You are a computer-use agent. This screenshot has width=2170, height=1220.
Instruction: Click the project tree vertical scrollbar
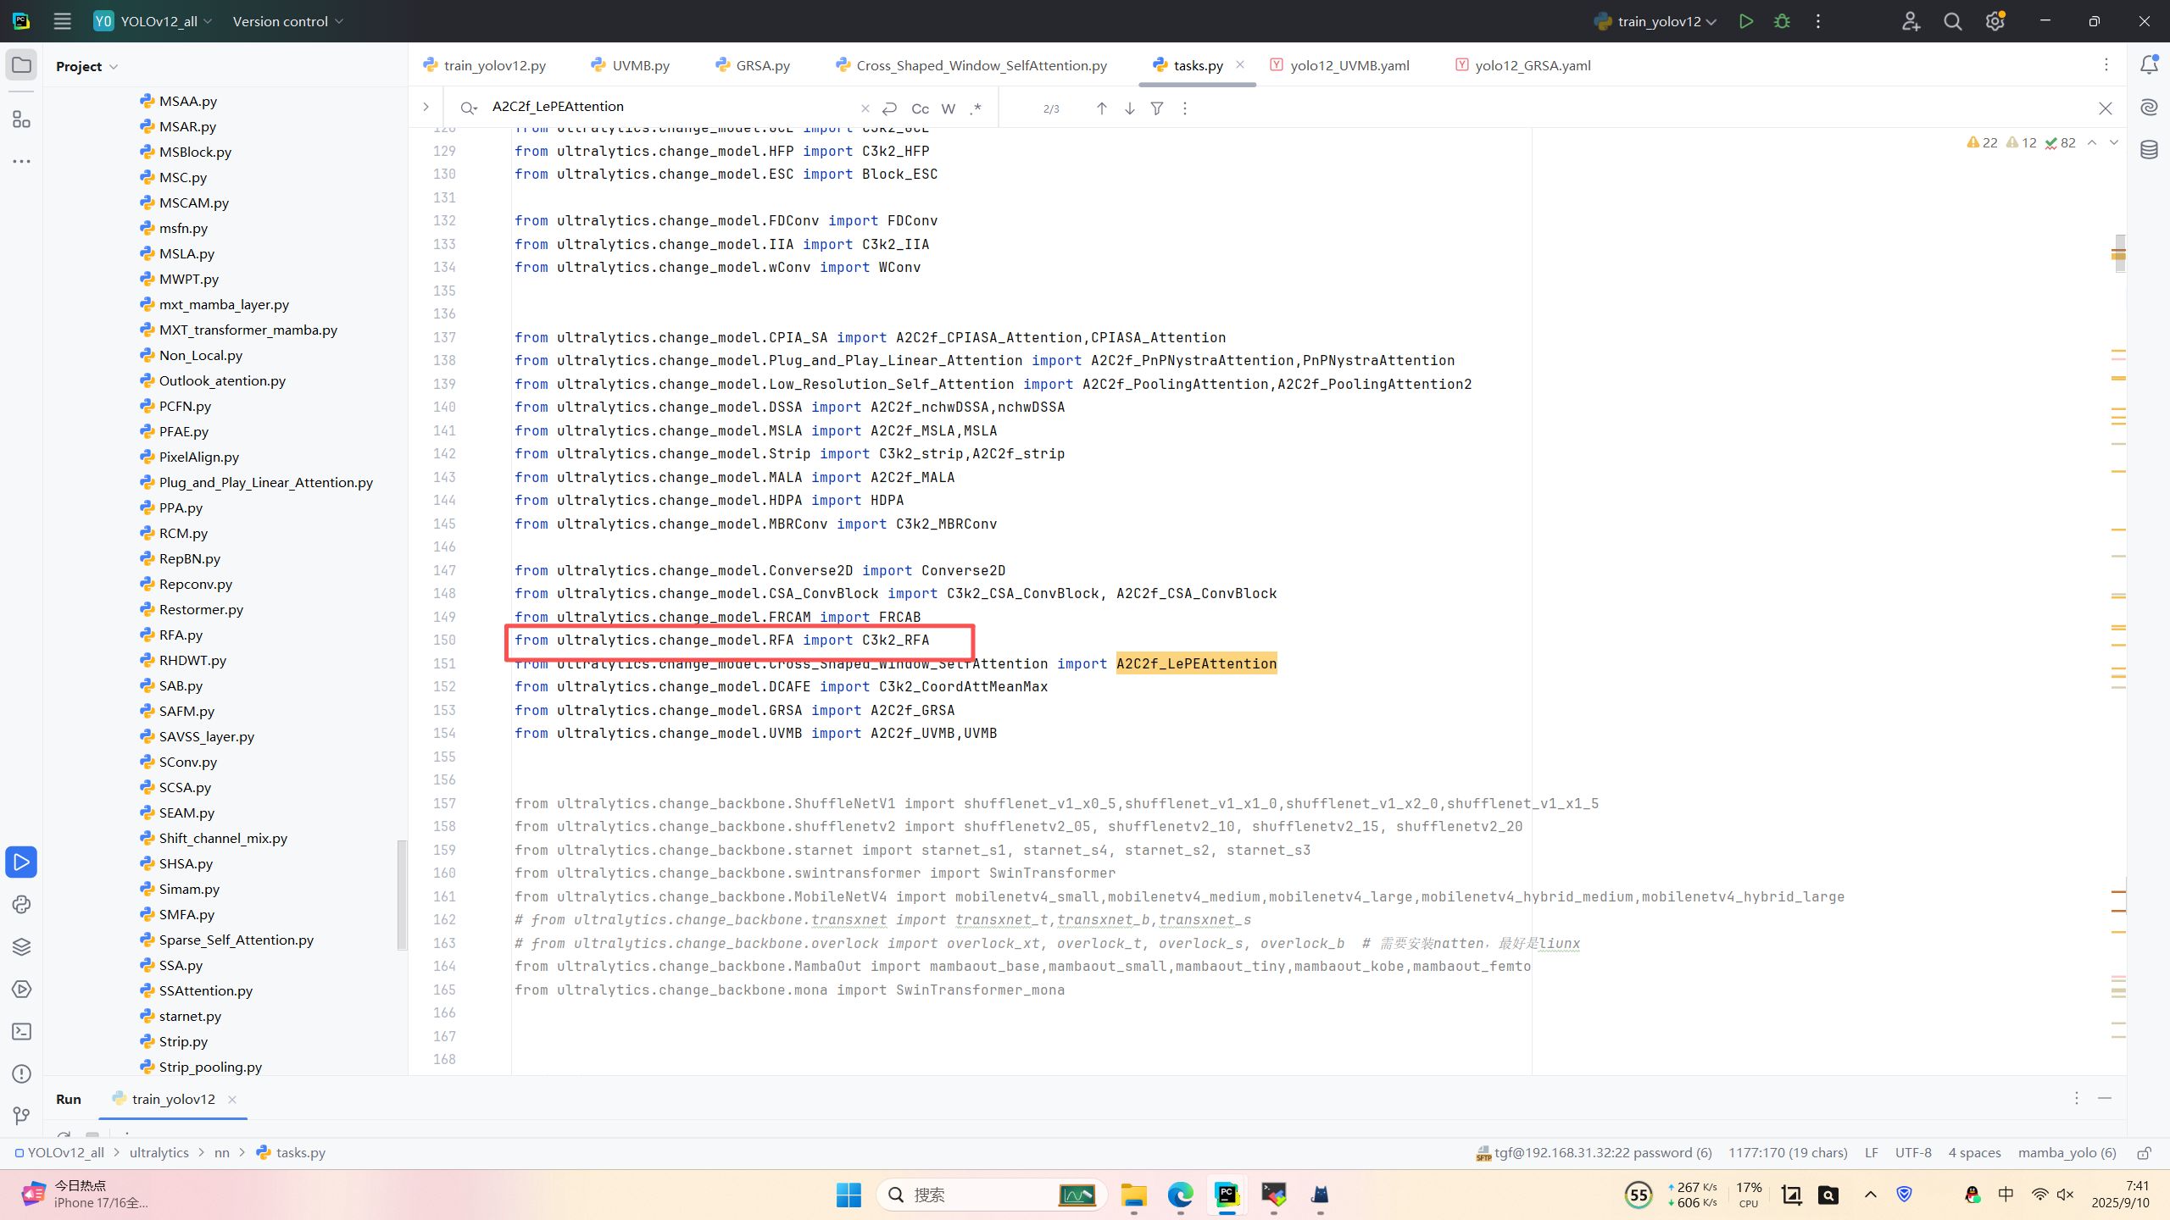(402, 894)
